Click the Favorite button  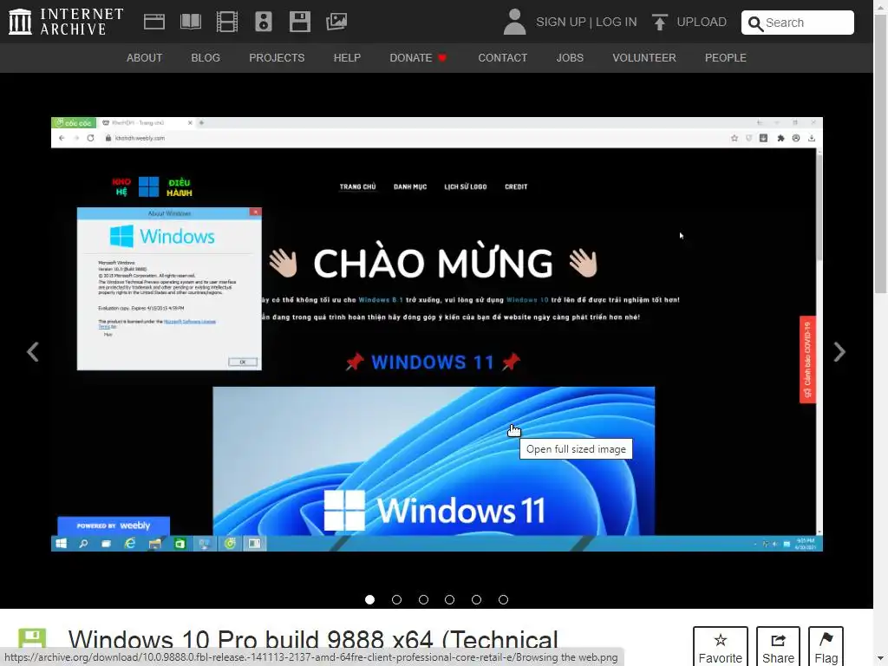coord(721,646)
